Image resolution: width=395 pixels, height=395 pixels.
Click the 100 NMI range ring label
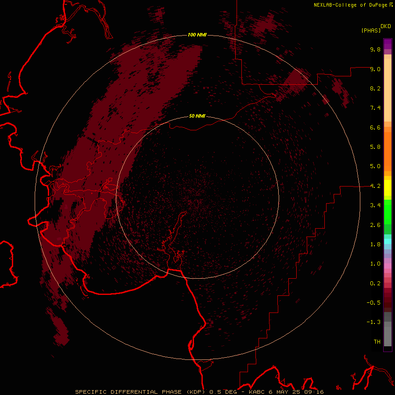coord(197,35)
